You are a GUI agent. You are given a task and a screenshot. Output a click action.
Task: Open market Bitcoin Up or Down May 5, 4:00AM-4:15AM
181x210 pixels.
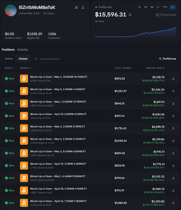(58, 89)
